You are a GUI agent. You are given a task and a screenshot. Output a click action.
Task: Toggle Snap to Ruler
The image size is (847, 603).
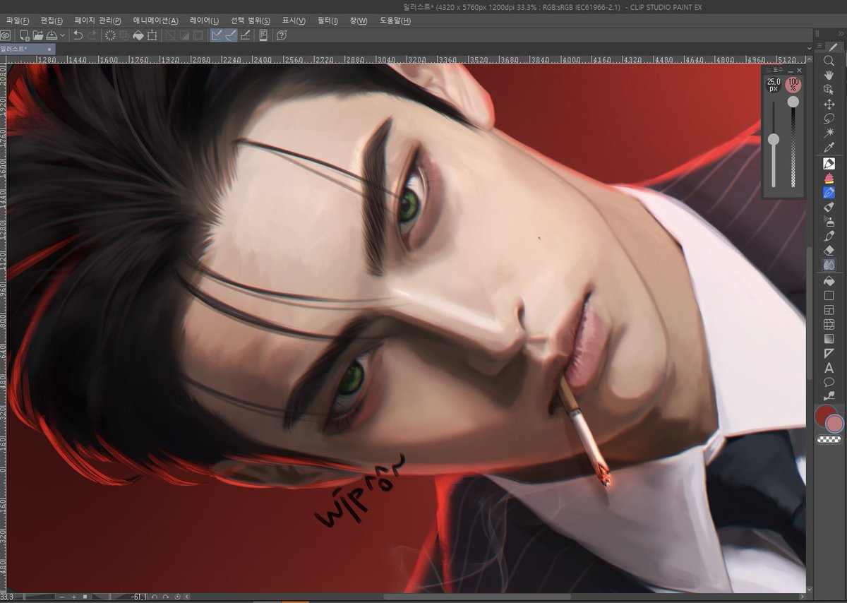click(217, 35)
